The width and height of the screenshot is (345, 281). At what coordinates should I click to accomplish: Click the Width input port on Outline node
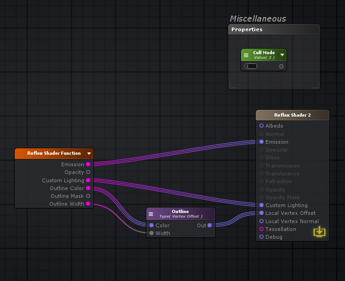(152, 233)
